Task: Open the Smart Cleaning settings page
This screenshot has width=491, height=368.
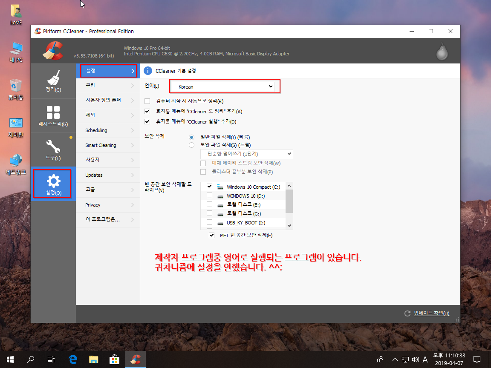Action: point(108,145)
